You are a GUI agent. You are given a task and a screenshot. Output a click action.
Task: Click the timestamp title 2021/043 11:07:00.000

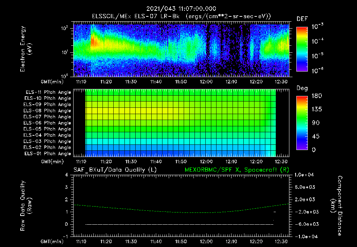point(181,9)
